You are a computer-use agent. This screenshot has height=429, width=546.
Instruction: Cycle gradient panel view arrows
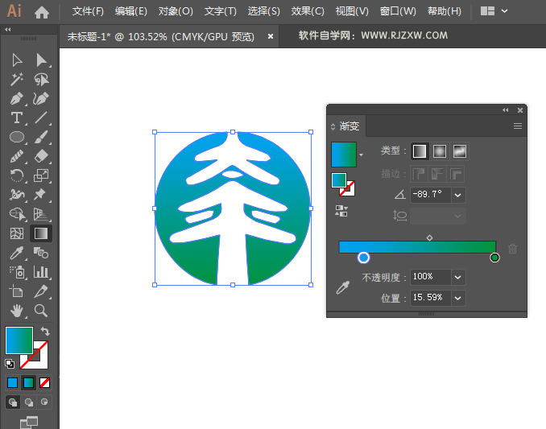click(x=333, y=126)
